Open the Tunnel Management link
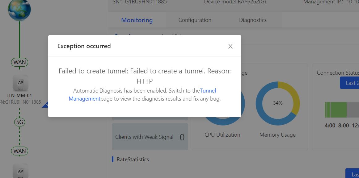 click(x=142, y=95)
